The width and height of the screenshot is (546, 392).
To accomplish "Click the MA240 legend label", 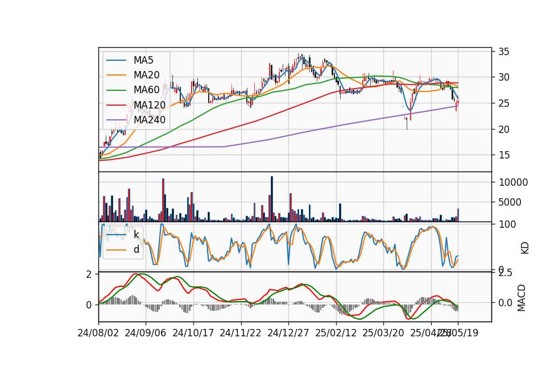I will pyautogui.click(x=150, y=120).
